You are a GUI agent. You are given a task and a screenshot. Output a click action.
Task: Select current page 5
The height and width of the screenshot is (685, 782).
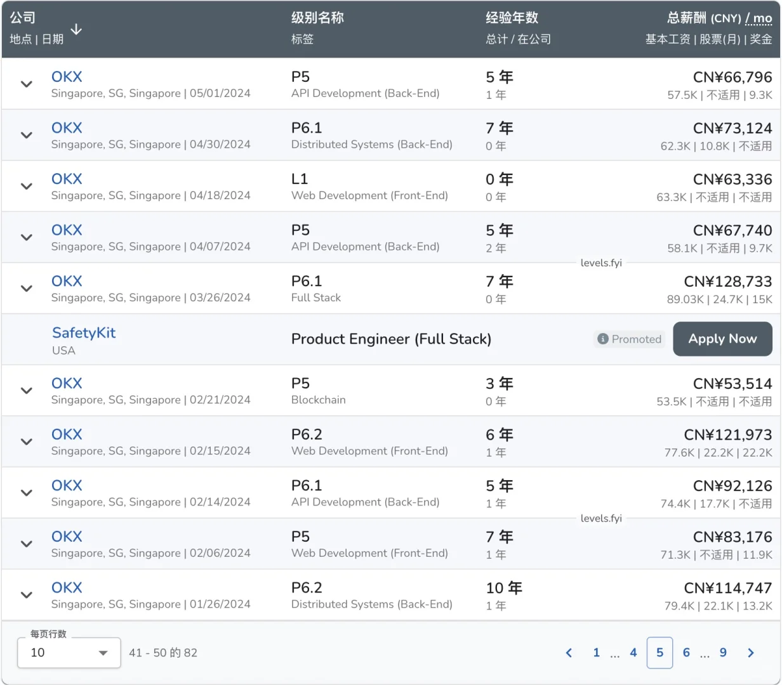pyautogui.click(x=659, y=653)
